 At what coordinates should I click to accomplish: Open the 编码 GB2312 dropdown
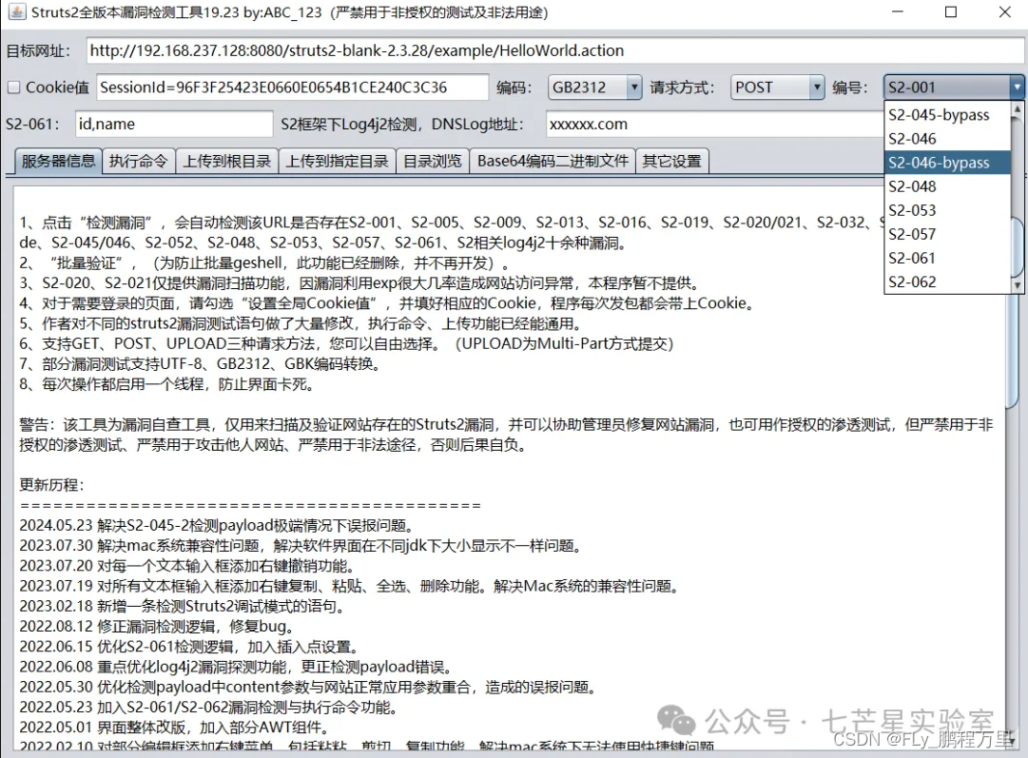click(x=594, y=87)
